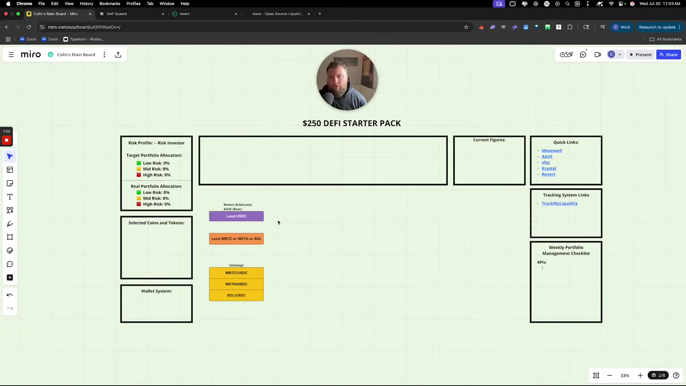Open the shapes tool
This screenshot has height=386, width=686.
pyautogui.click(x=10, y=210)
